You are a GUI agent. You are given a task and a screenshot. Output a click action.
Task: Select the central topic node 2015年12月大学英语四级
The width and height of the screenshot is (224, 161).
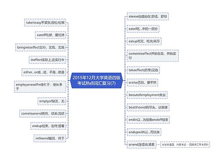[x=96, y=80]
